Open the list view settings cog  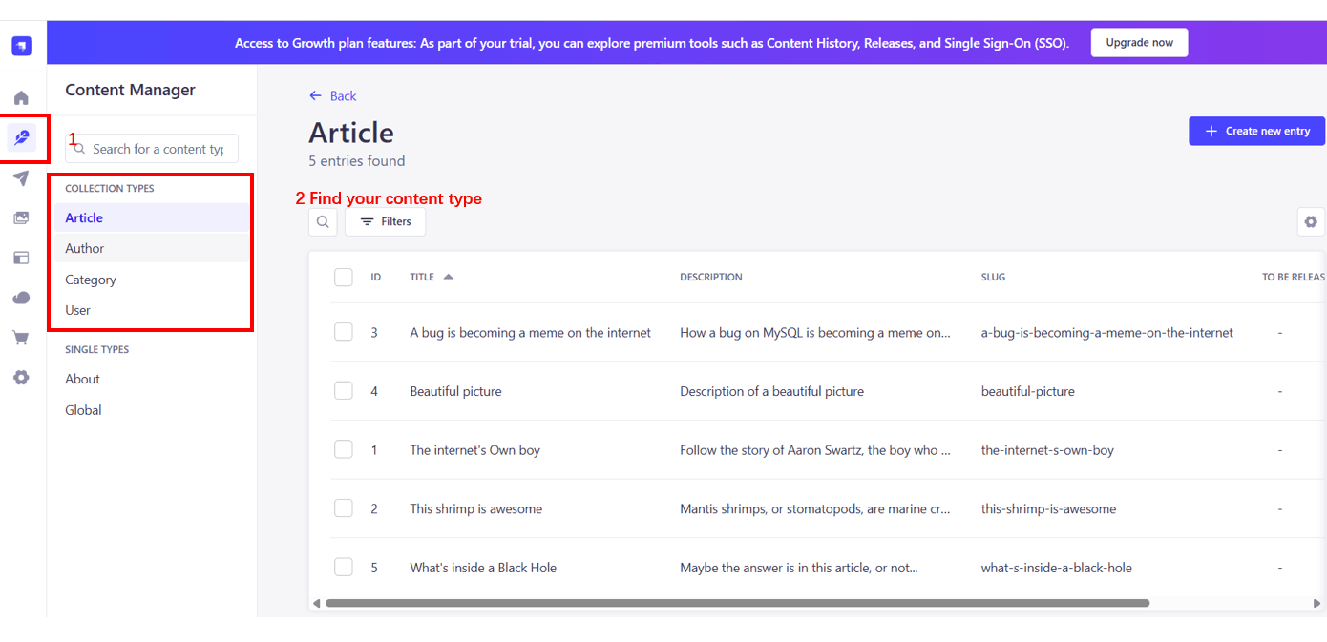click(x=1311, y=221)
